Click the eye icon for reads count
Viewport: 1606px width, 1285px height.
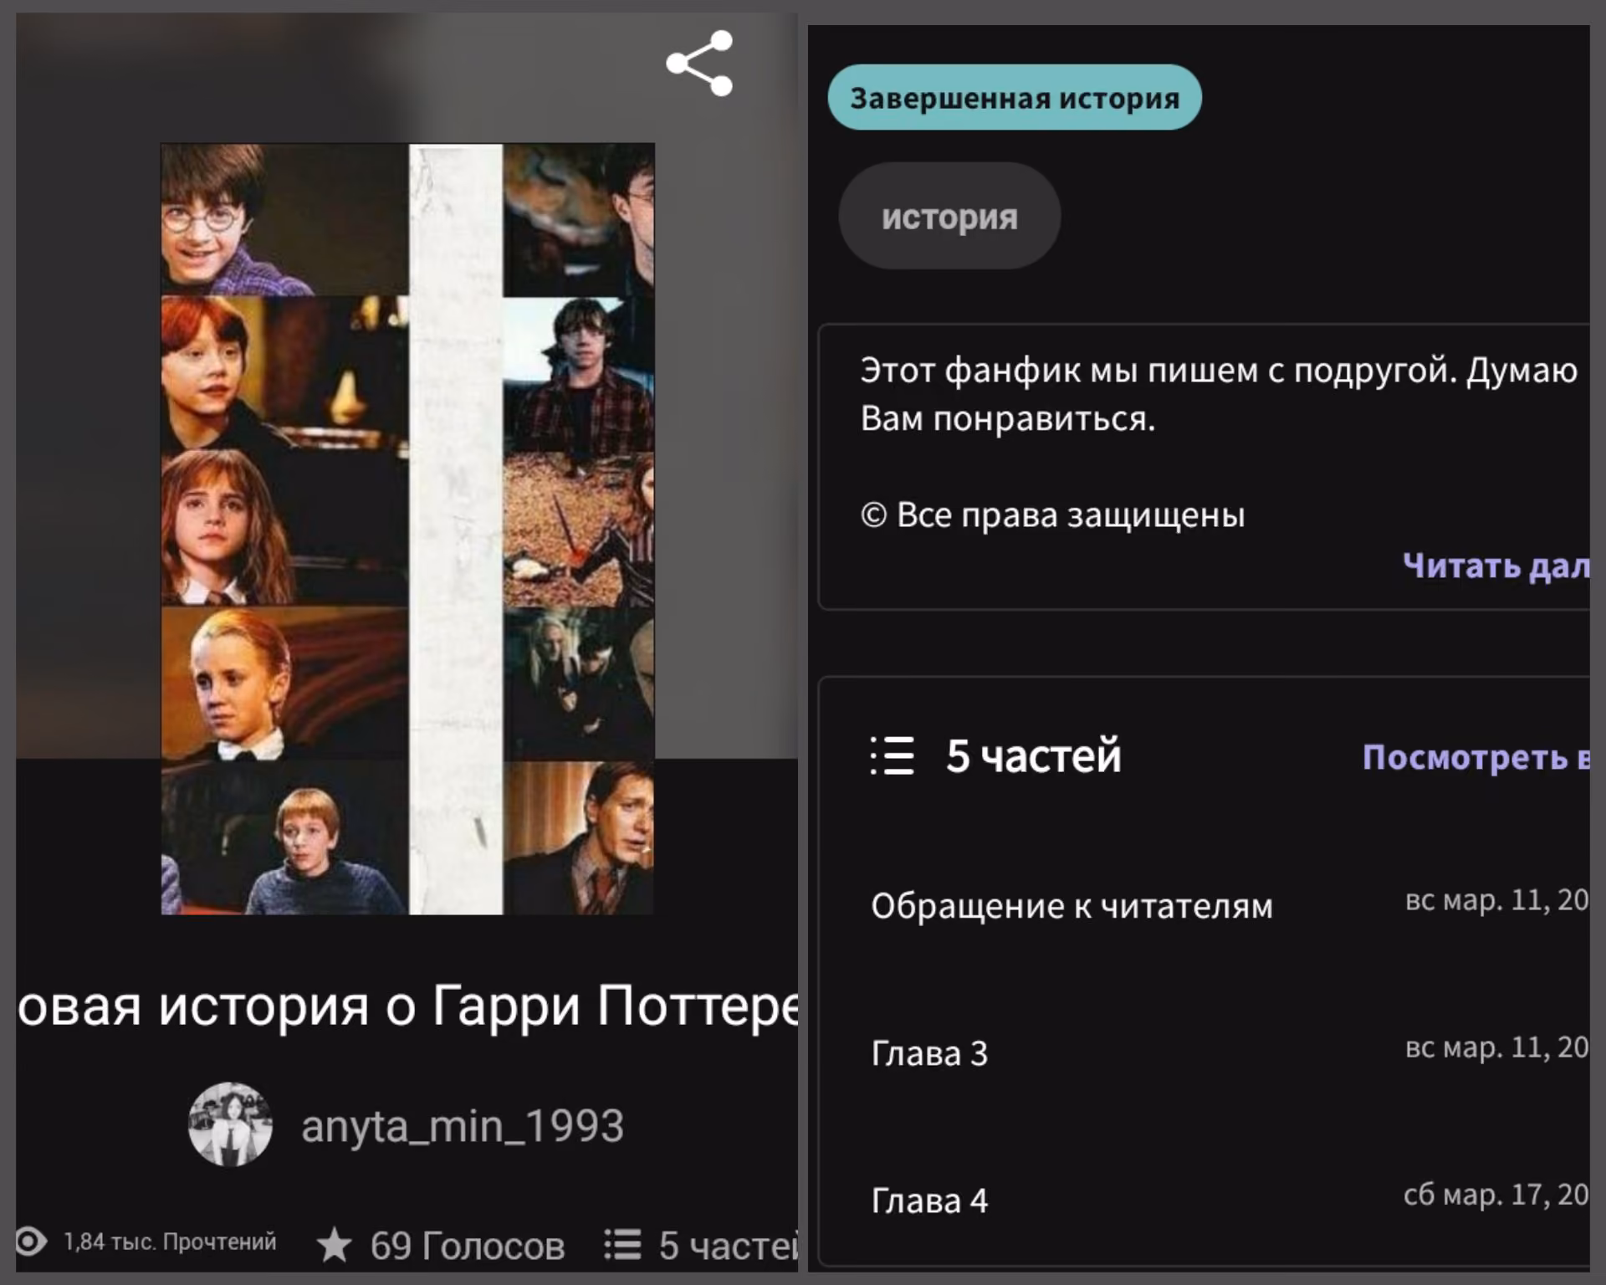click(x=31, y=1241)
